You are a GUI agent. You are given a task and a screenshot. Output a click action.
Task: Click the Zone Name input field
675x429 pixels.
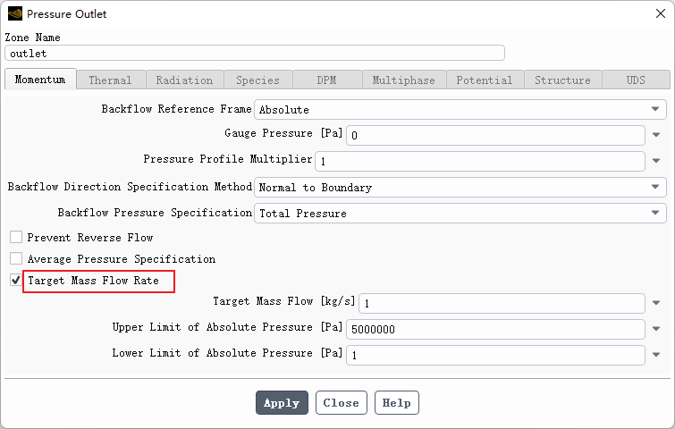coord(255,53)
